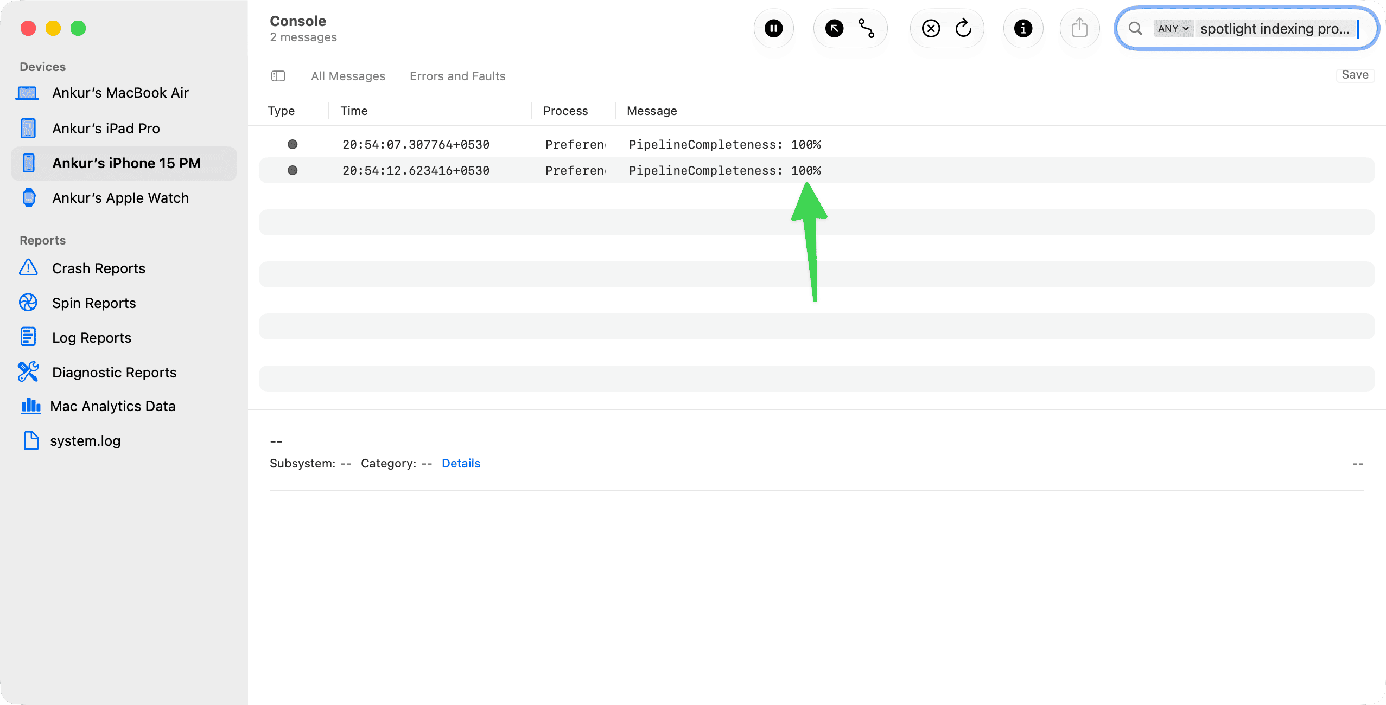
Task: Toggle the sidebar panel icon
Action: pyautogui.click(x=278, y=76)
